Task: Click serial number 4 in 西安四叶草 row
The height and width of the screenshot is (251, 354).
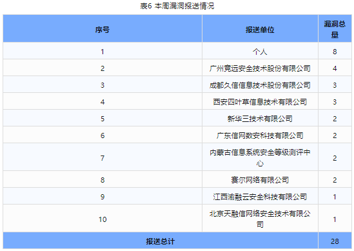Action: (103, 102)
